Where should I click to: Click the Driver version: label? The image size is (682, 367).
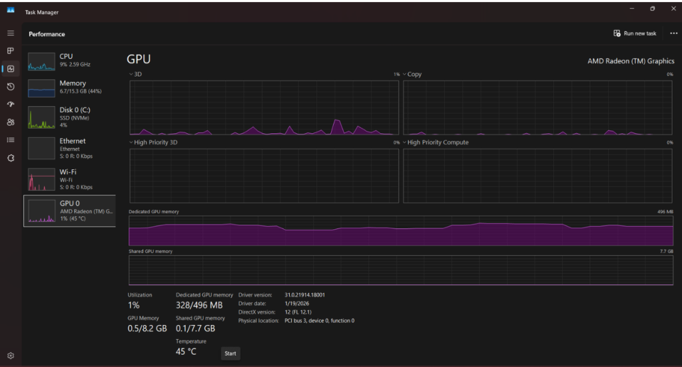(255, 295)
